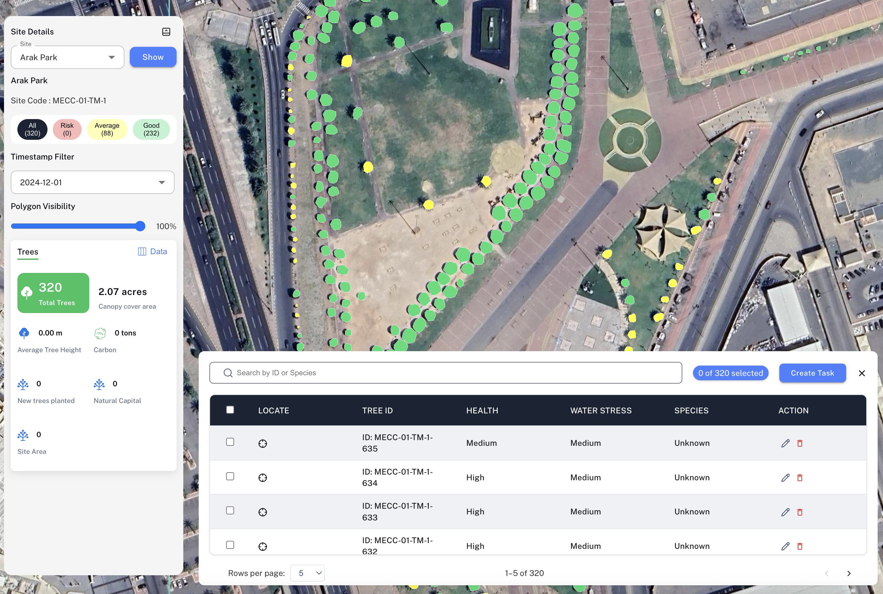Select the Good (232) filter chip
The image size is (883, 594).
tap(151, 129)
